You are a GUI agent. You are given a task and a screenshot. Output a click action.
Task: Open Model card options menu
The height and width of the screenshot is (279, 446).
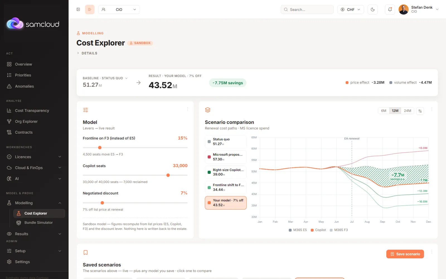pyautogui.click(x=188, y=109)
